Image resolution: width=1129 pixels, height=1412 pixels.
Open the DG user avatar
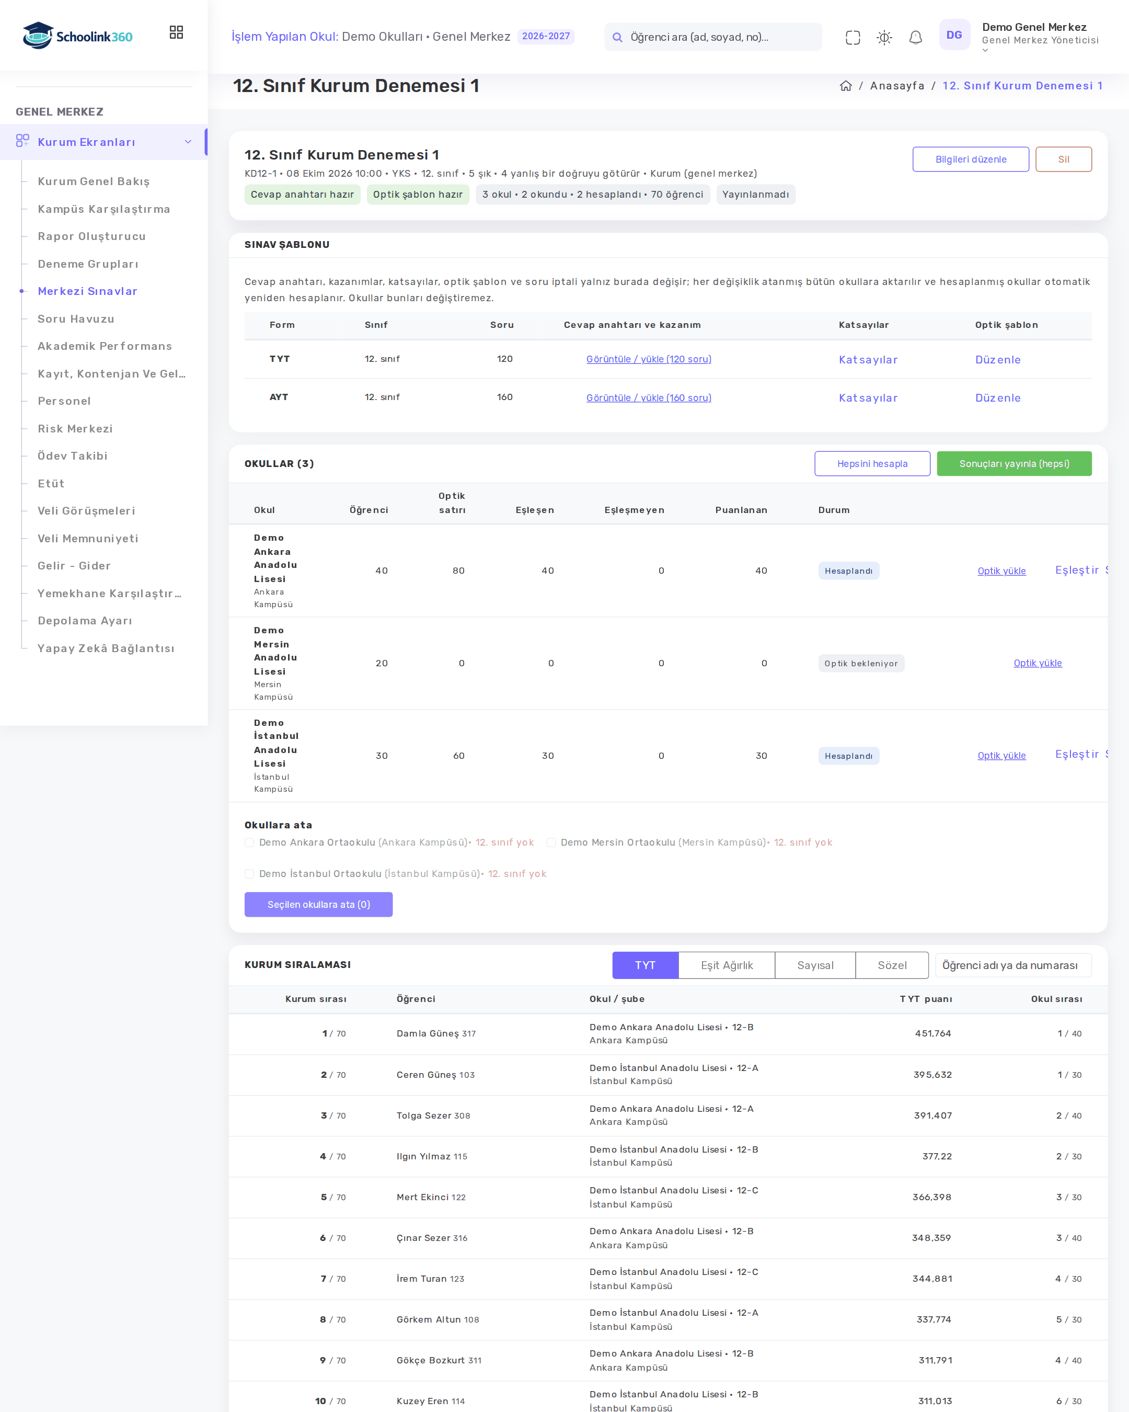(954, 35)
